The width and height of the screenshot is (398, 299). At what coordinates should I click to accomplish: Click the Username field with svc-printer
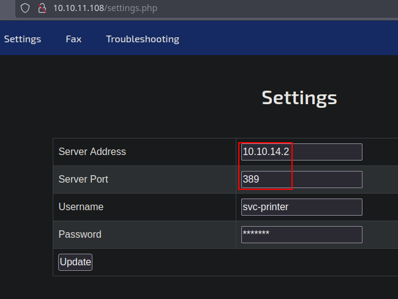[x=301, y=207]
